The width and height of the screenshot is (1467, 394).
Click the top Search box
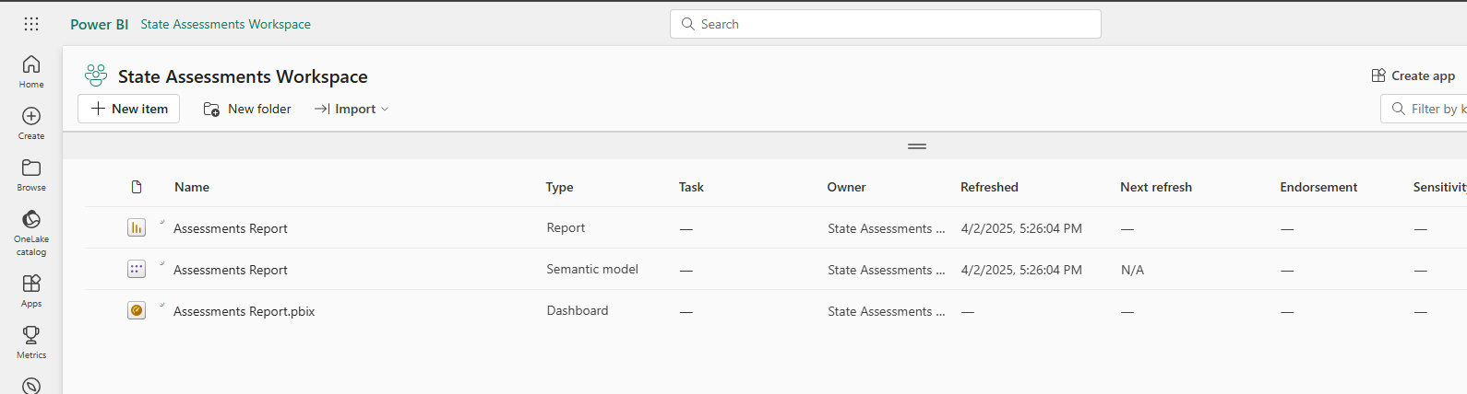[886, 24]
